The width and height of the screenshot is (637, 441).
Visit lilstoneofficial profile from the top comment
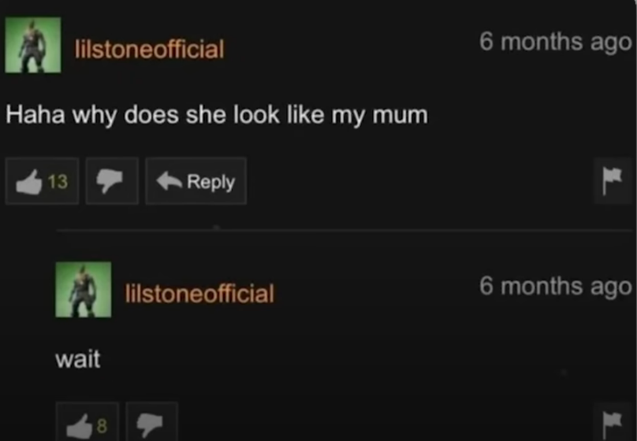point(149,49)
